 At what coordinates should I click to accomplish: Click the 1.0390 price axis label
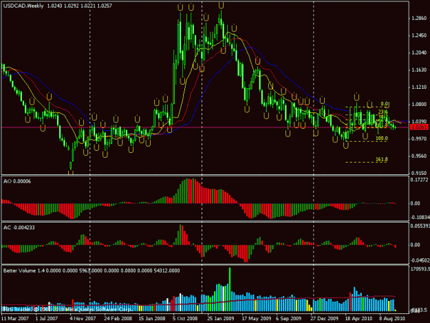[x=419, y=122]
